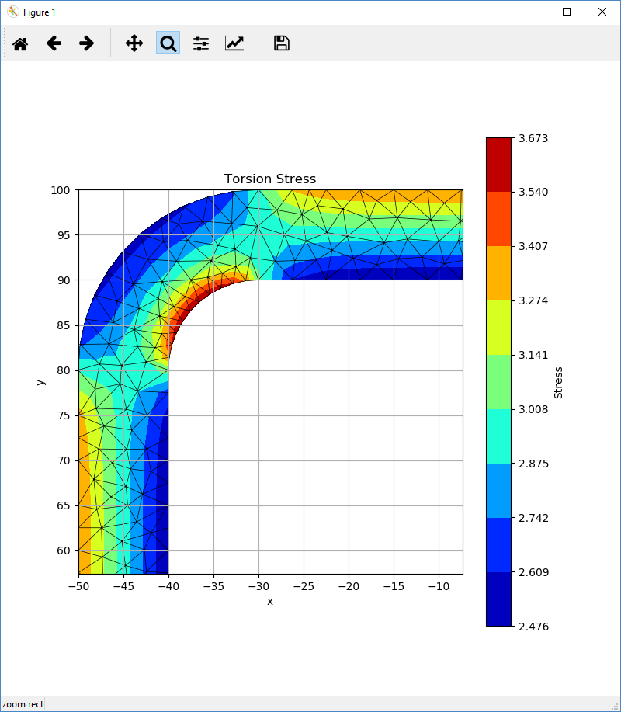Image resolution: width=621 pixels, height=712 pixels.
Task: Go forward to the next view
Action: [87, 43]
